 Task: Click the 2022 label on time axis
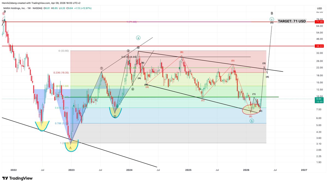[x=14, y=170]
